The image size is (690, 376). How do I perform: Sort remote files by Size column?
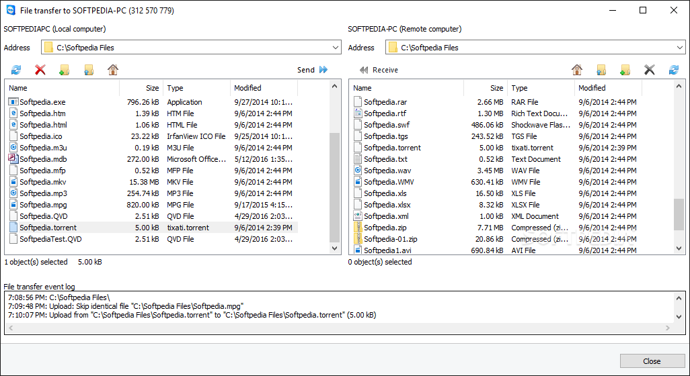pos(486,88)
